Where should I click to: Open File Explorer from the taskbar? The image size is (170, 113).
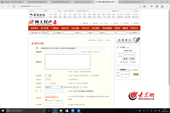61,111
